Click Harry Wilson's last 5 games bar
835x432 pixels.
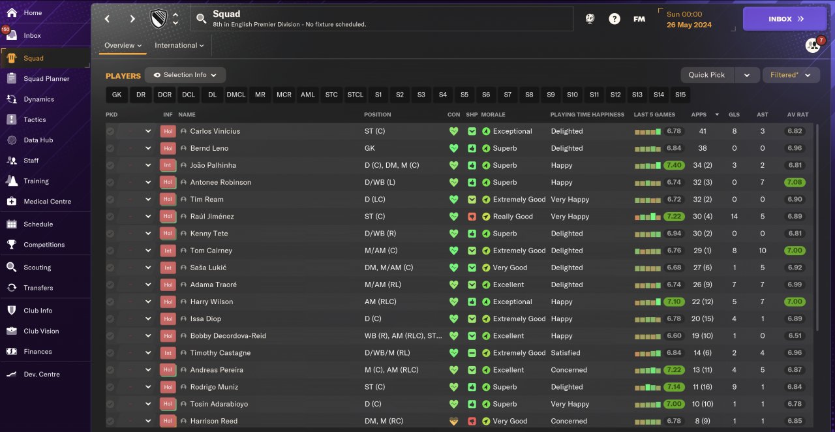pos(648,302)
